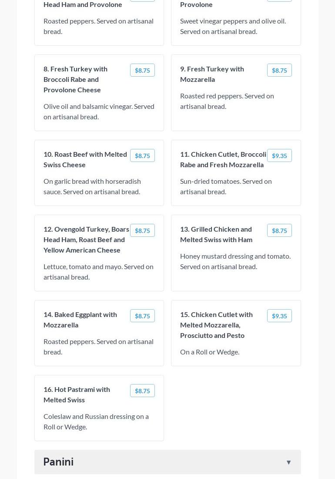Open 15. Chicken Cutlet with Melted Mozzarella
The image size is (335, 479).
[x=216, y=325]
